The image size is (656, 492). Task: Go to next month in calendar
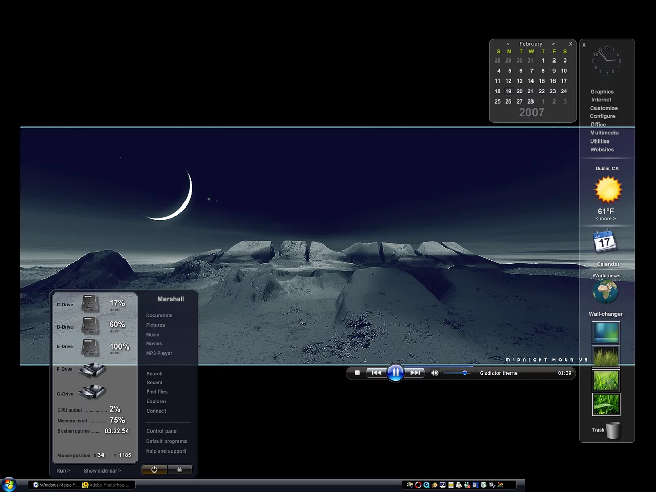tap(553, 44)
